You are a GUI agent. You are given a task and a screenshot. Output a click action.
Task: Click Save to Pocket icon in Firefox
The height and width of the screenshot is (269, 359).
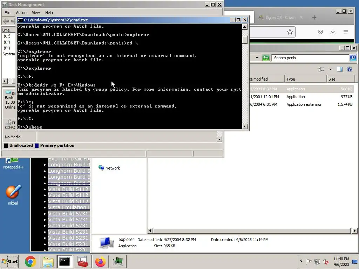(x=320, y=32)
